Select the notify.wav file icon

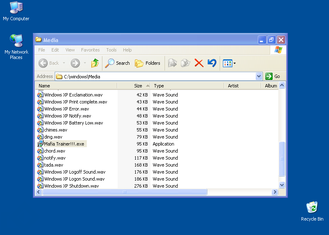40,158
